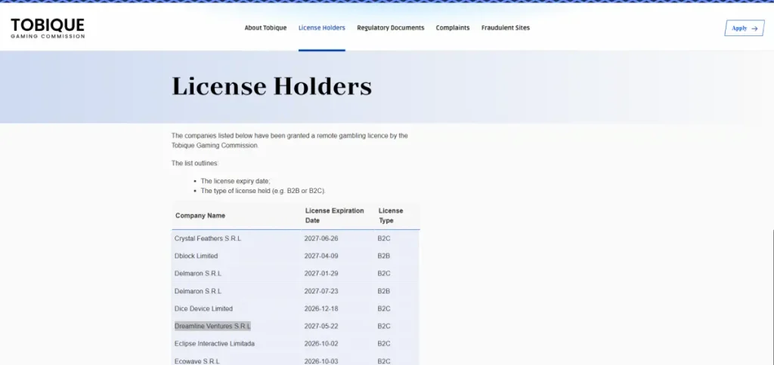
Task: Click the expiry date 2027-01-29
Action: click(321, 274)
